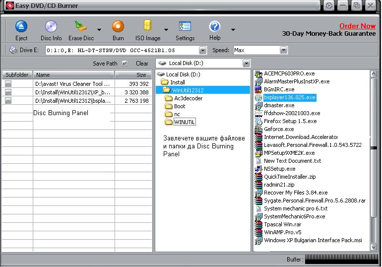This screenshot has width=382, height=267.
Task: Click the Clear button
Action: click(x=142, y=64)
